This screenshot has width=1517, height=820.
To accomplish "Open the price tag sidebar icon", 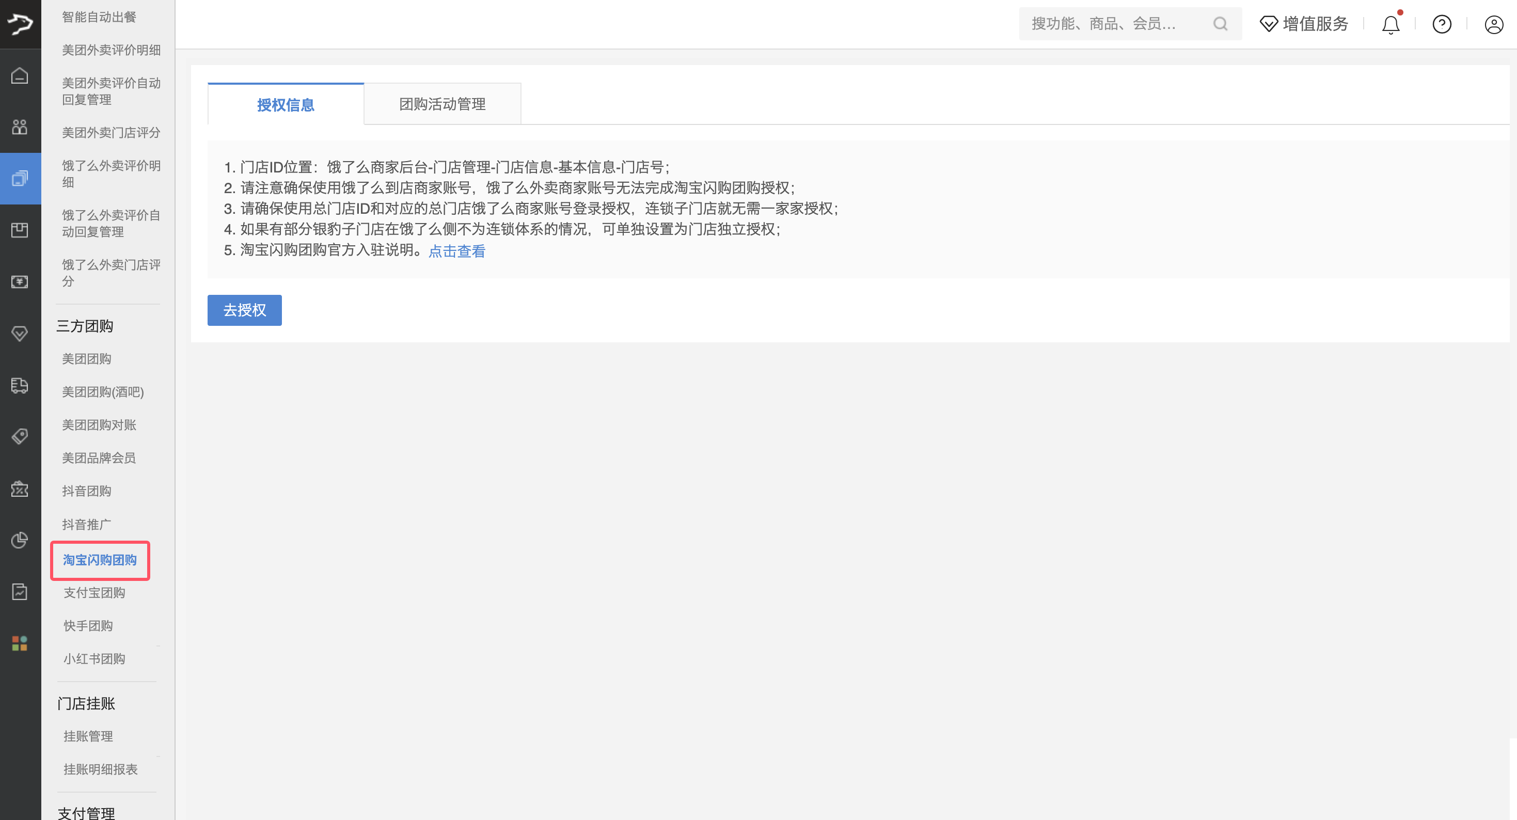I will pos(20,436).
